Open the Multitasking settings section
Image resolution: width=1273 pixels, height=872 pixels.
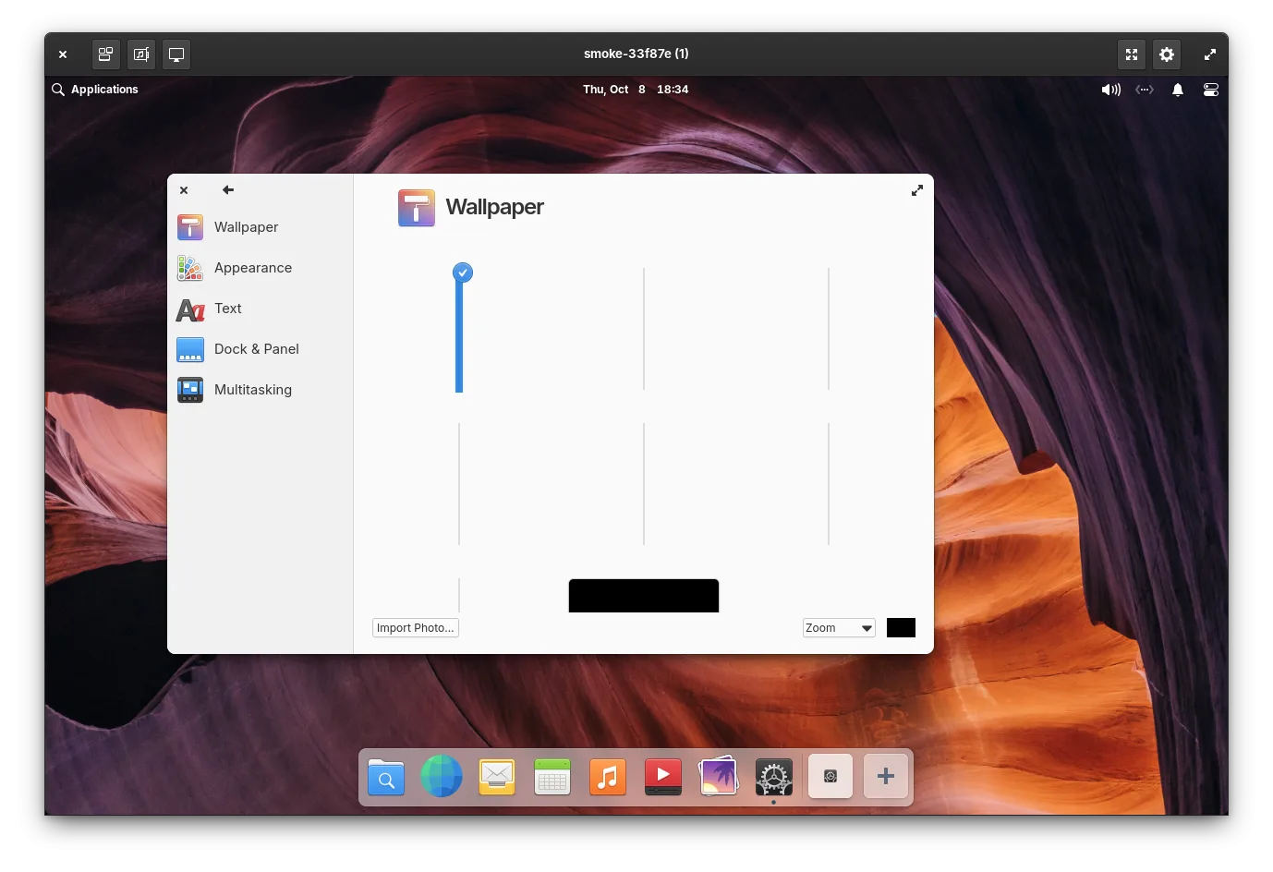261,390
